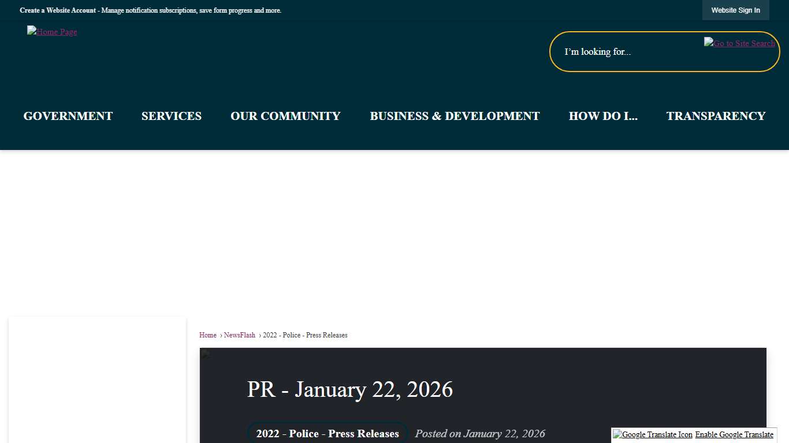Expand the How Do I... menu
The height and width of the screenshot is (443, 789).
(603, 116)
